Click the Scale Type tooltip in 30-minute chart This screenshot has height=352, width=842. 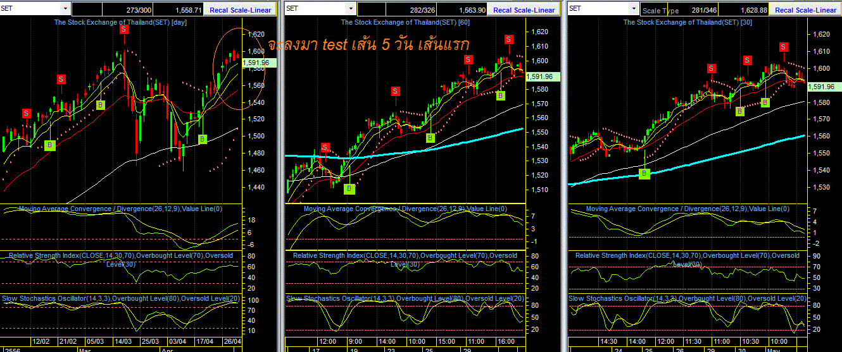[660, 11]
